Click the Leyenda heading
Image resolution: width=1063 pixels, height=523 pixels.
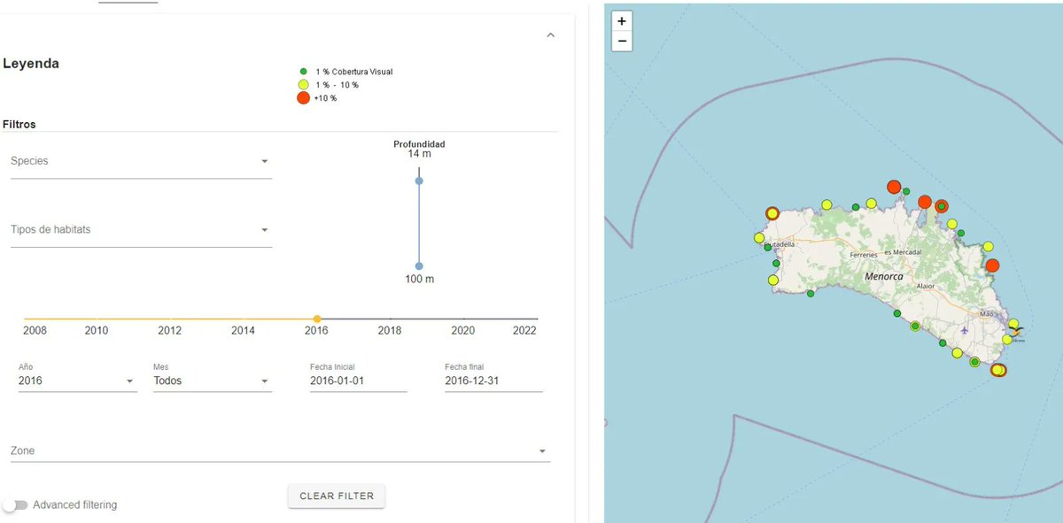click(31, 64)
